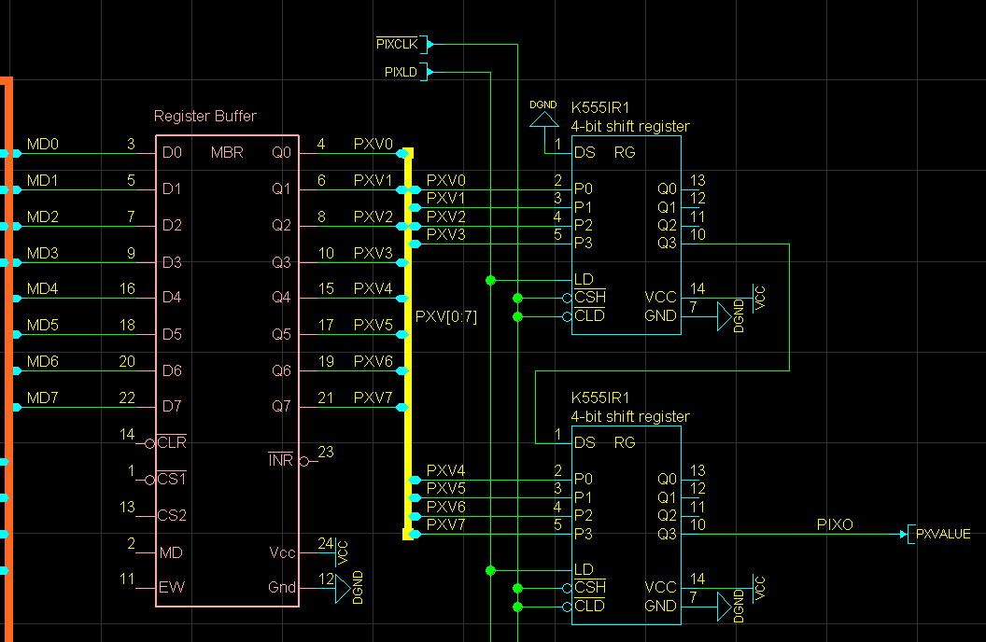Click the PXV7 label near lower register P3
The width and height of the screenshot is (986, 642).
click(x=445, y=524)
